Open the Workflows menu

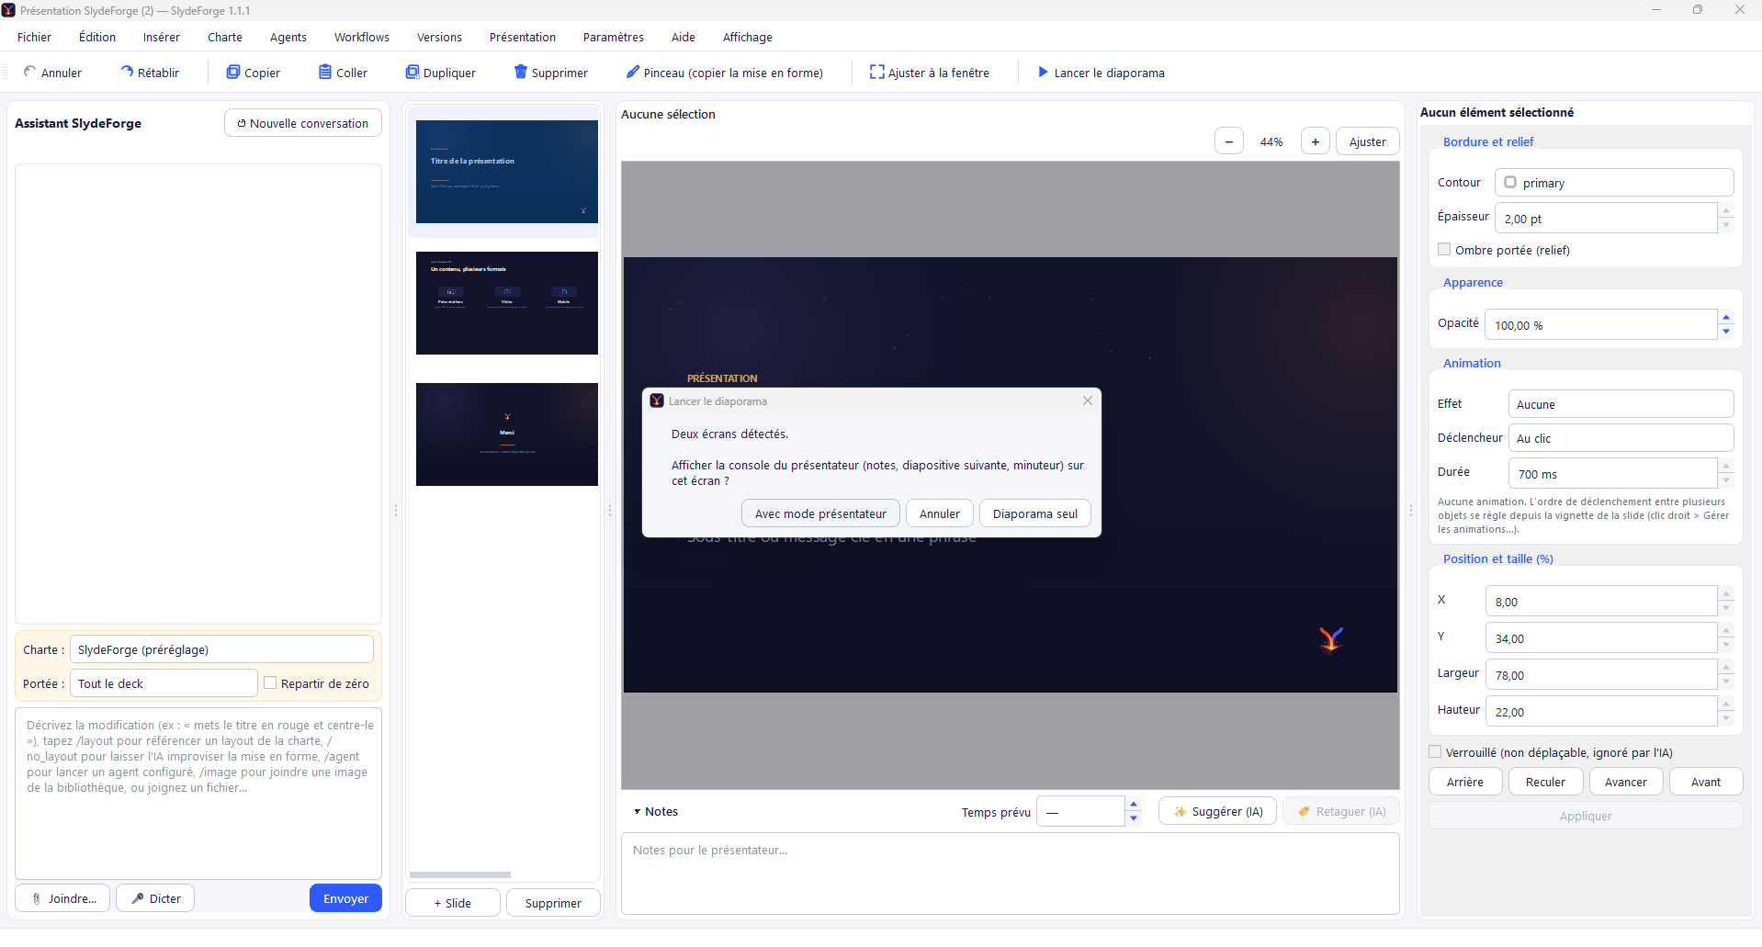click(x=362, y=37)
